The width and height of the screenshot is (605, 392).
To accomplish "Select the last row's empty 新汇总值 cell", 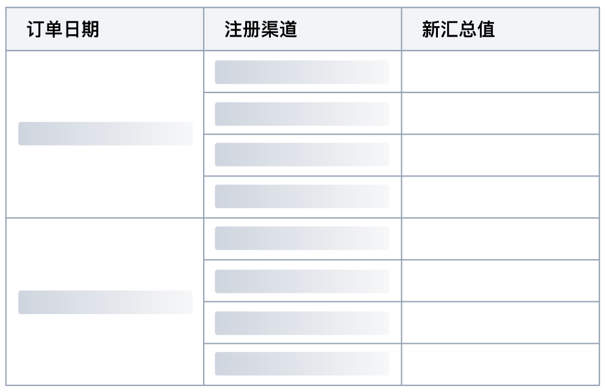I will pyautogui.click(x=500, y=364).
